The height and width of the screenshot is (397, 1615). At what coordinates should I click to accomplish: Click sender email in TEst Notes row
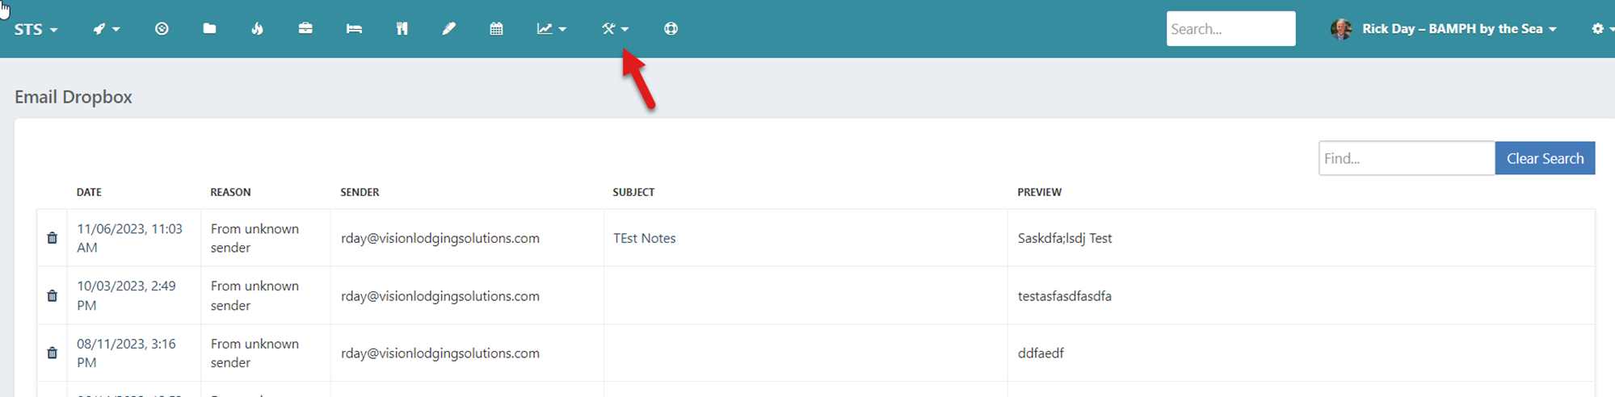pos(439,238)
